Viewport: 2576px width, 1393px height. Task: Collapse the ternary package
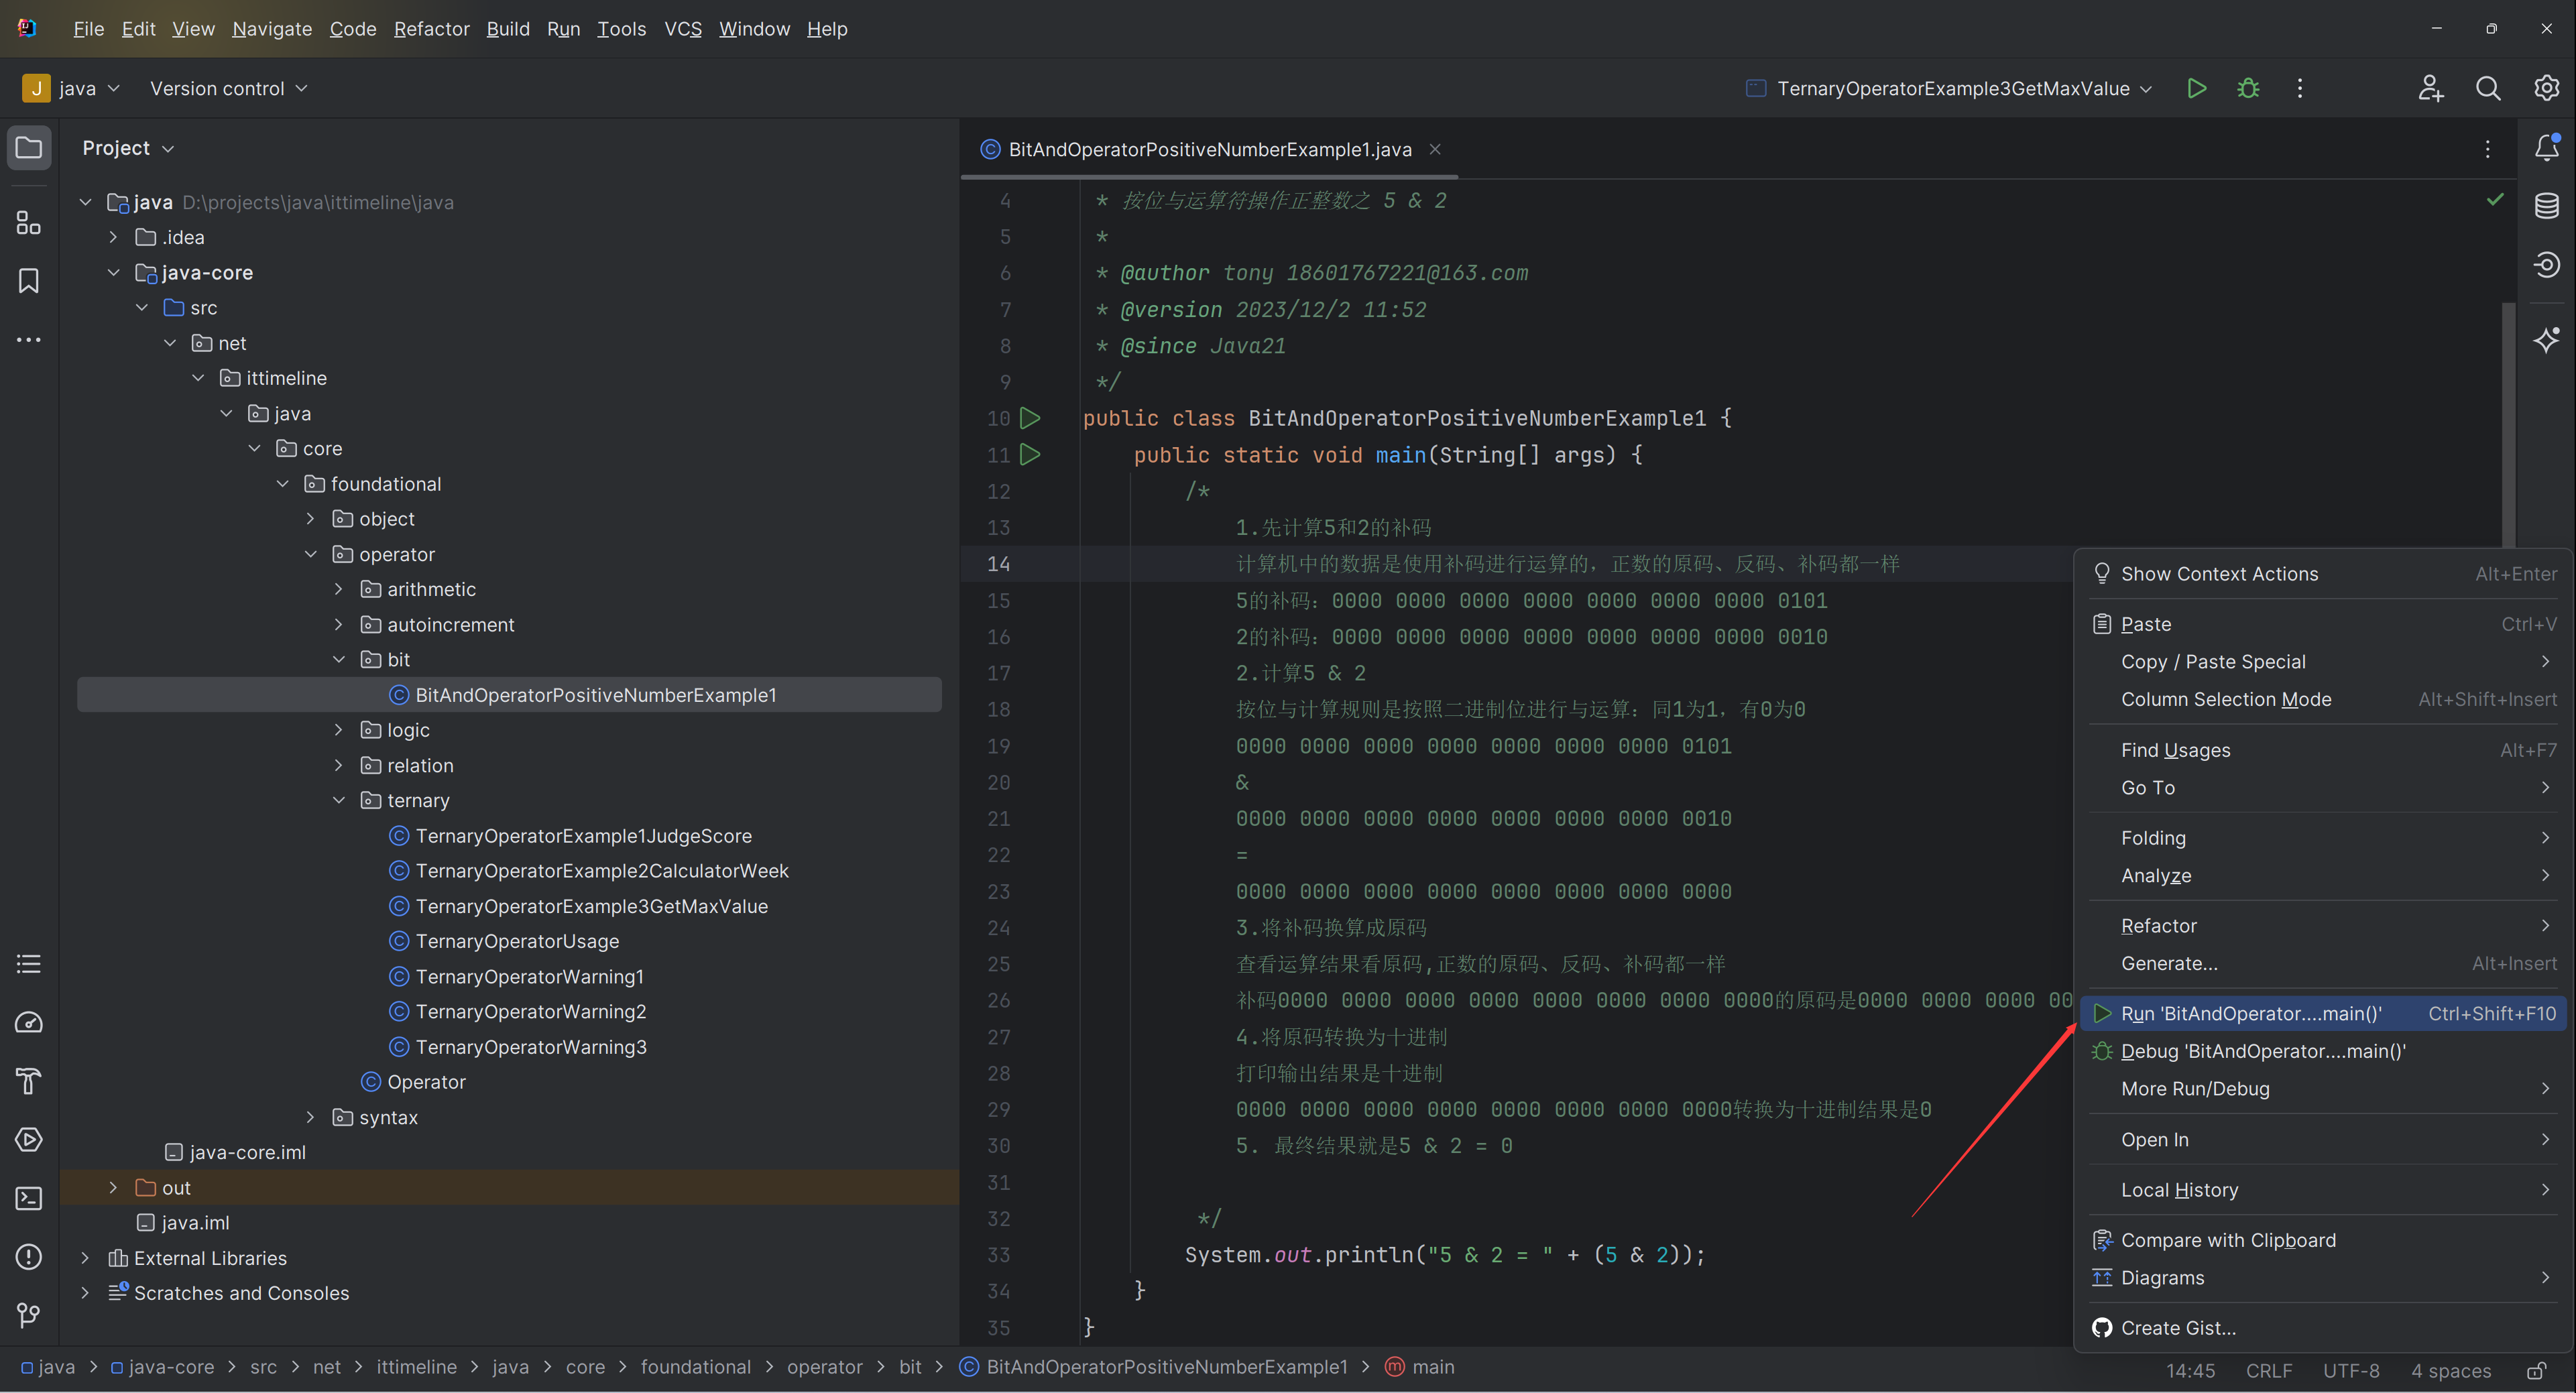(x=338, y=800)
